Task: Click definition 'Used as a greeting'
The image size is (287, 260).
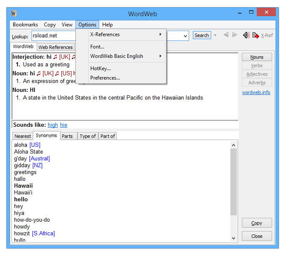Action: (46, 65)
